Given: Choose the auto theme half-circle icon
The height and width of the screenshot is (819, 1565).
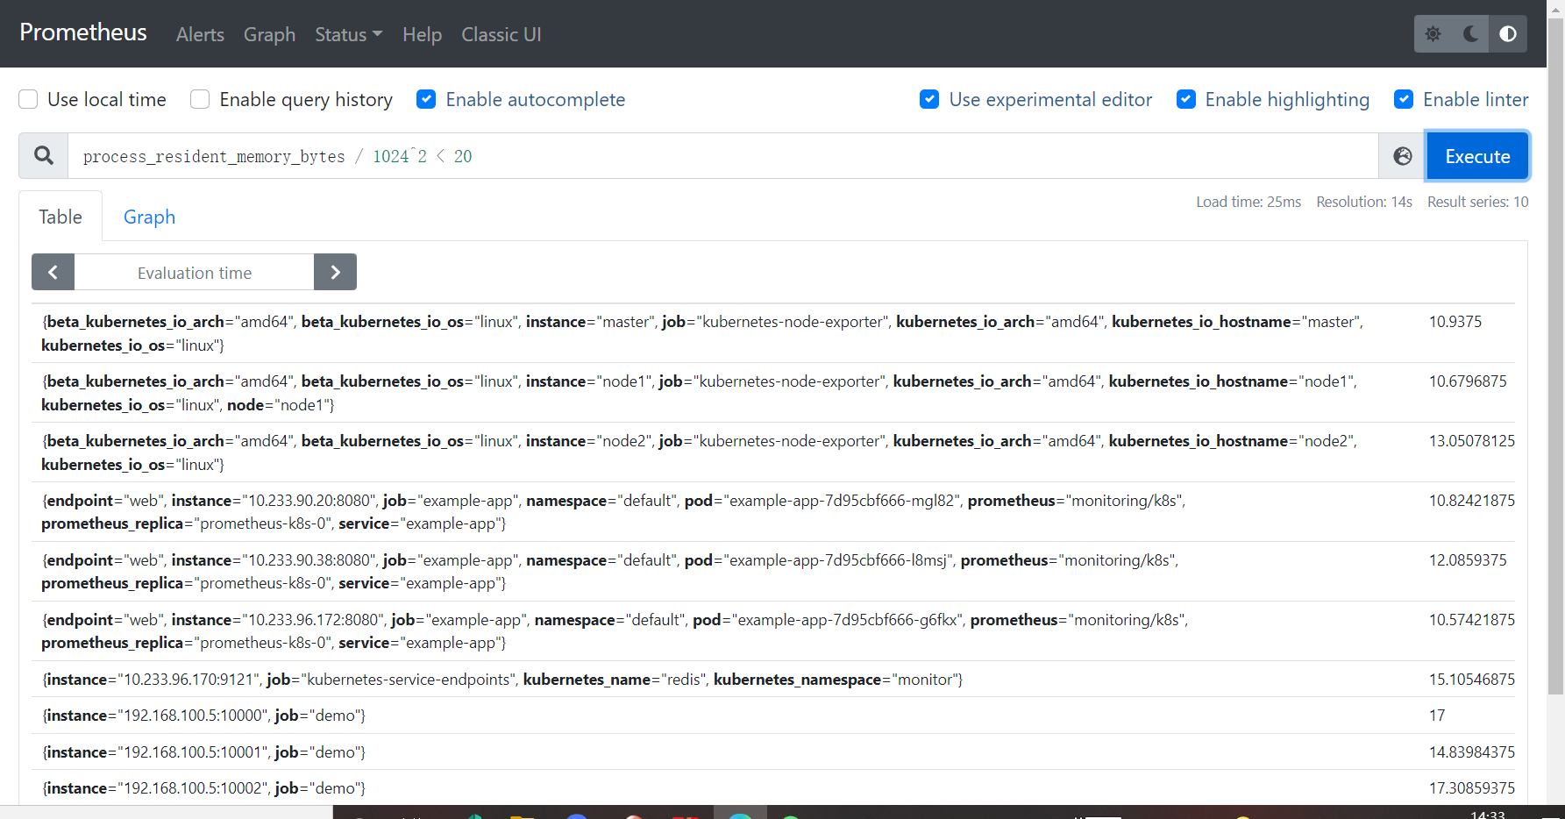Looking at the screenshot, I should pos(1508,33).
